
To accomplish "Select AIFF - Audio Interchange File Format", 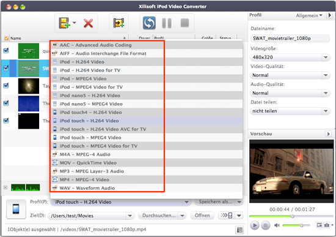I will [147, 53].
